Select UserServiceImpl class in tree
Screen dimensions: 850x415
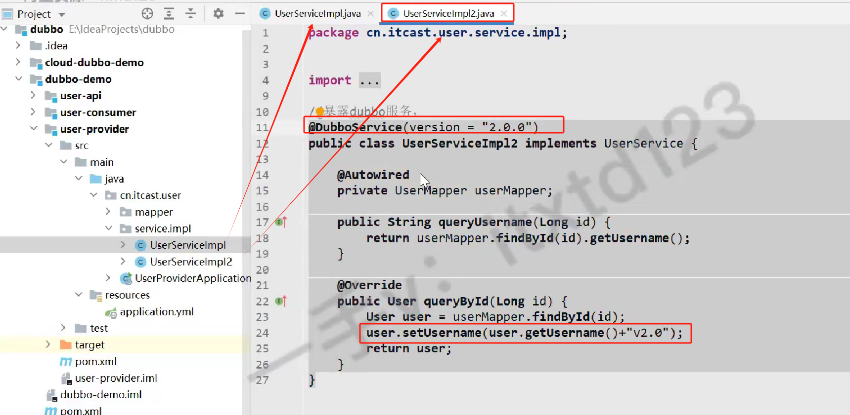coord(188,245)
